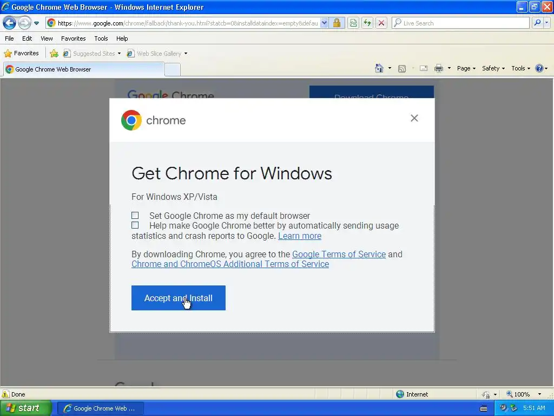The width and height of the screenshot is (554, 416).
Task: Close the Chrome dialog with the X
Action: point(414,118)
